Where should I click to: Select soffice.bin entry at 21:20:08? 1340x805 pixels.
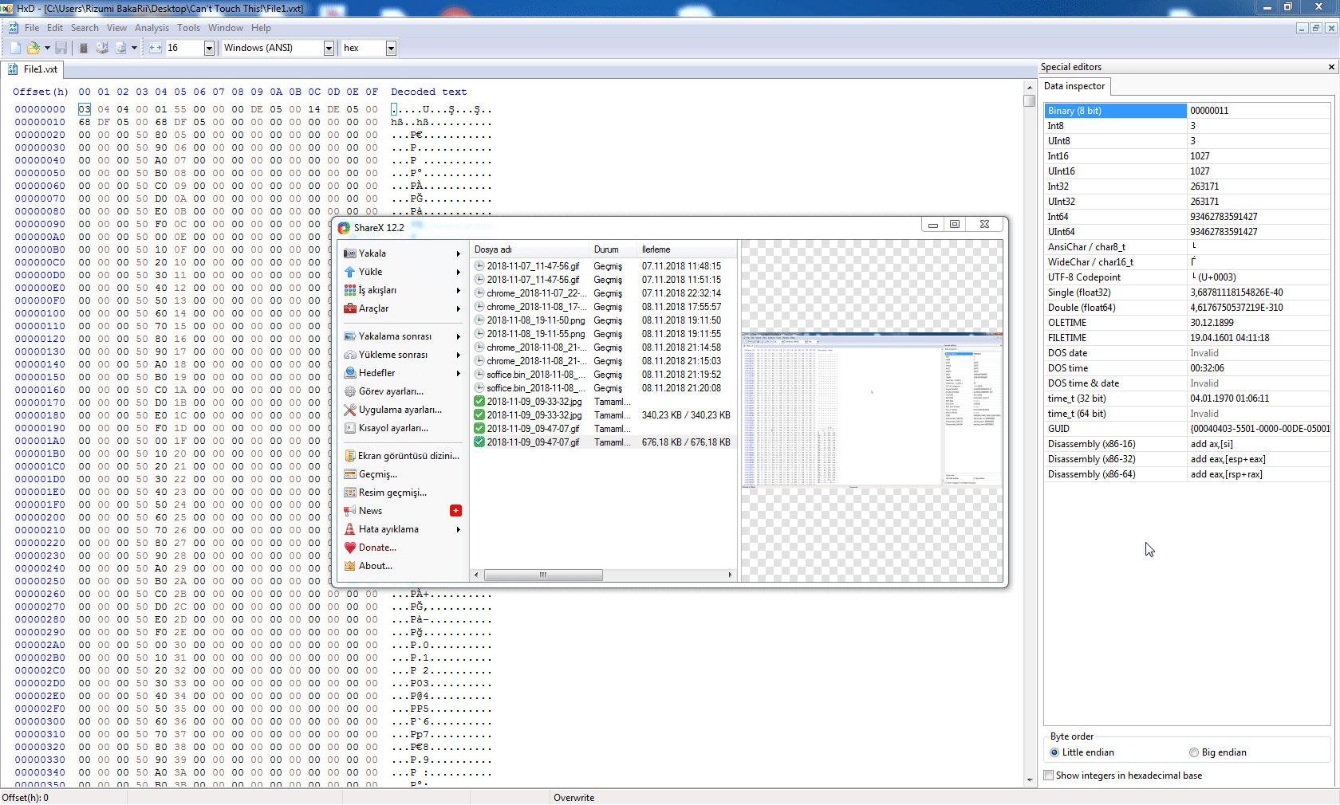[x=604, y=388]
